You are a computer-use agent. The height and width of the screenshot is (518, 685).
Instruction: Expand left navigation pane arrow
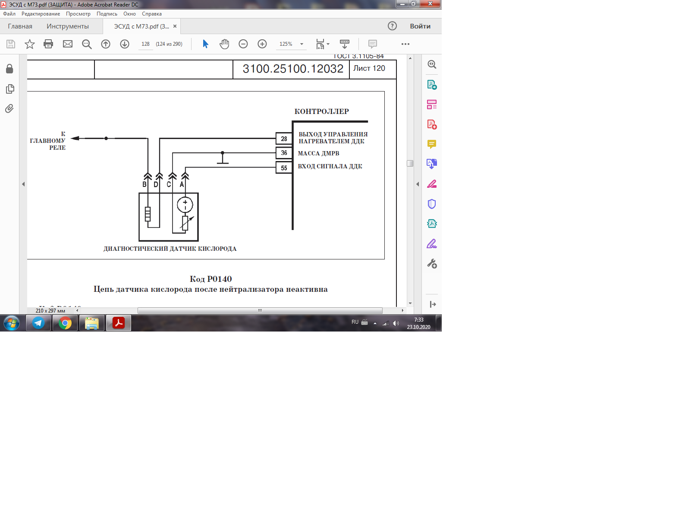point(23,184)
